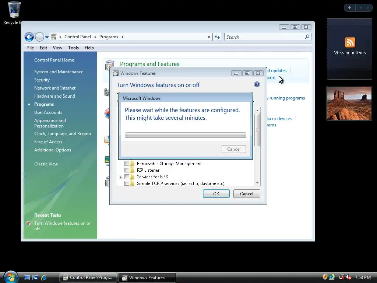Check the Services for NFS checkbox
The image size is (377, 283).
coord(127,177)
